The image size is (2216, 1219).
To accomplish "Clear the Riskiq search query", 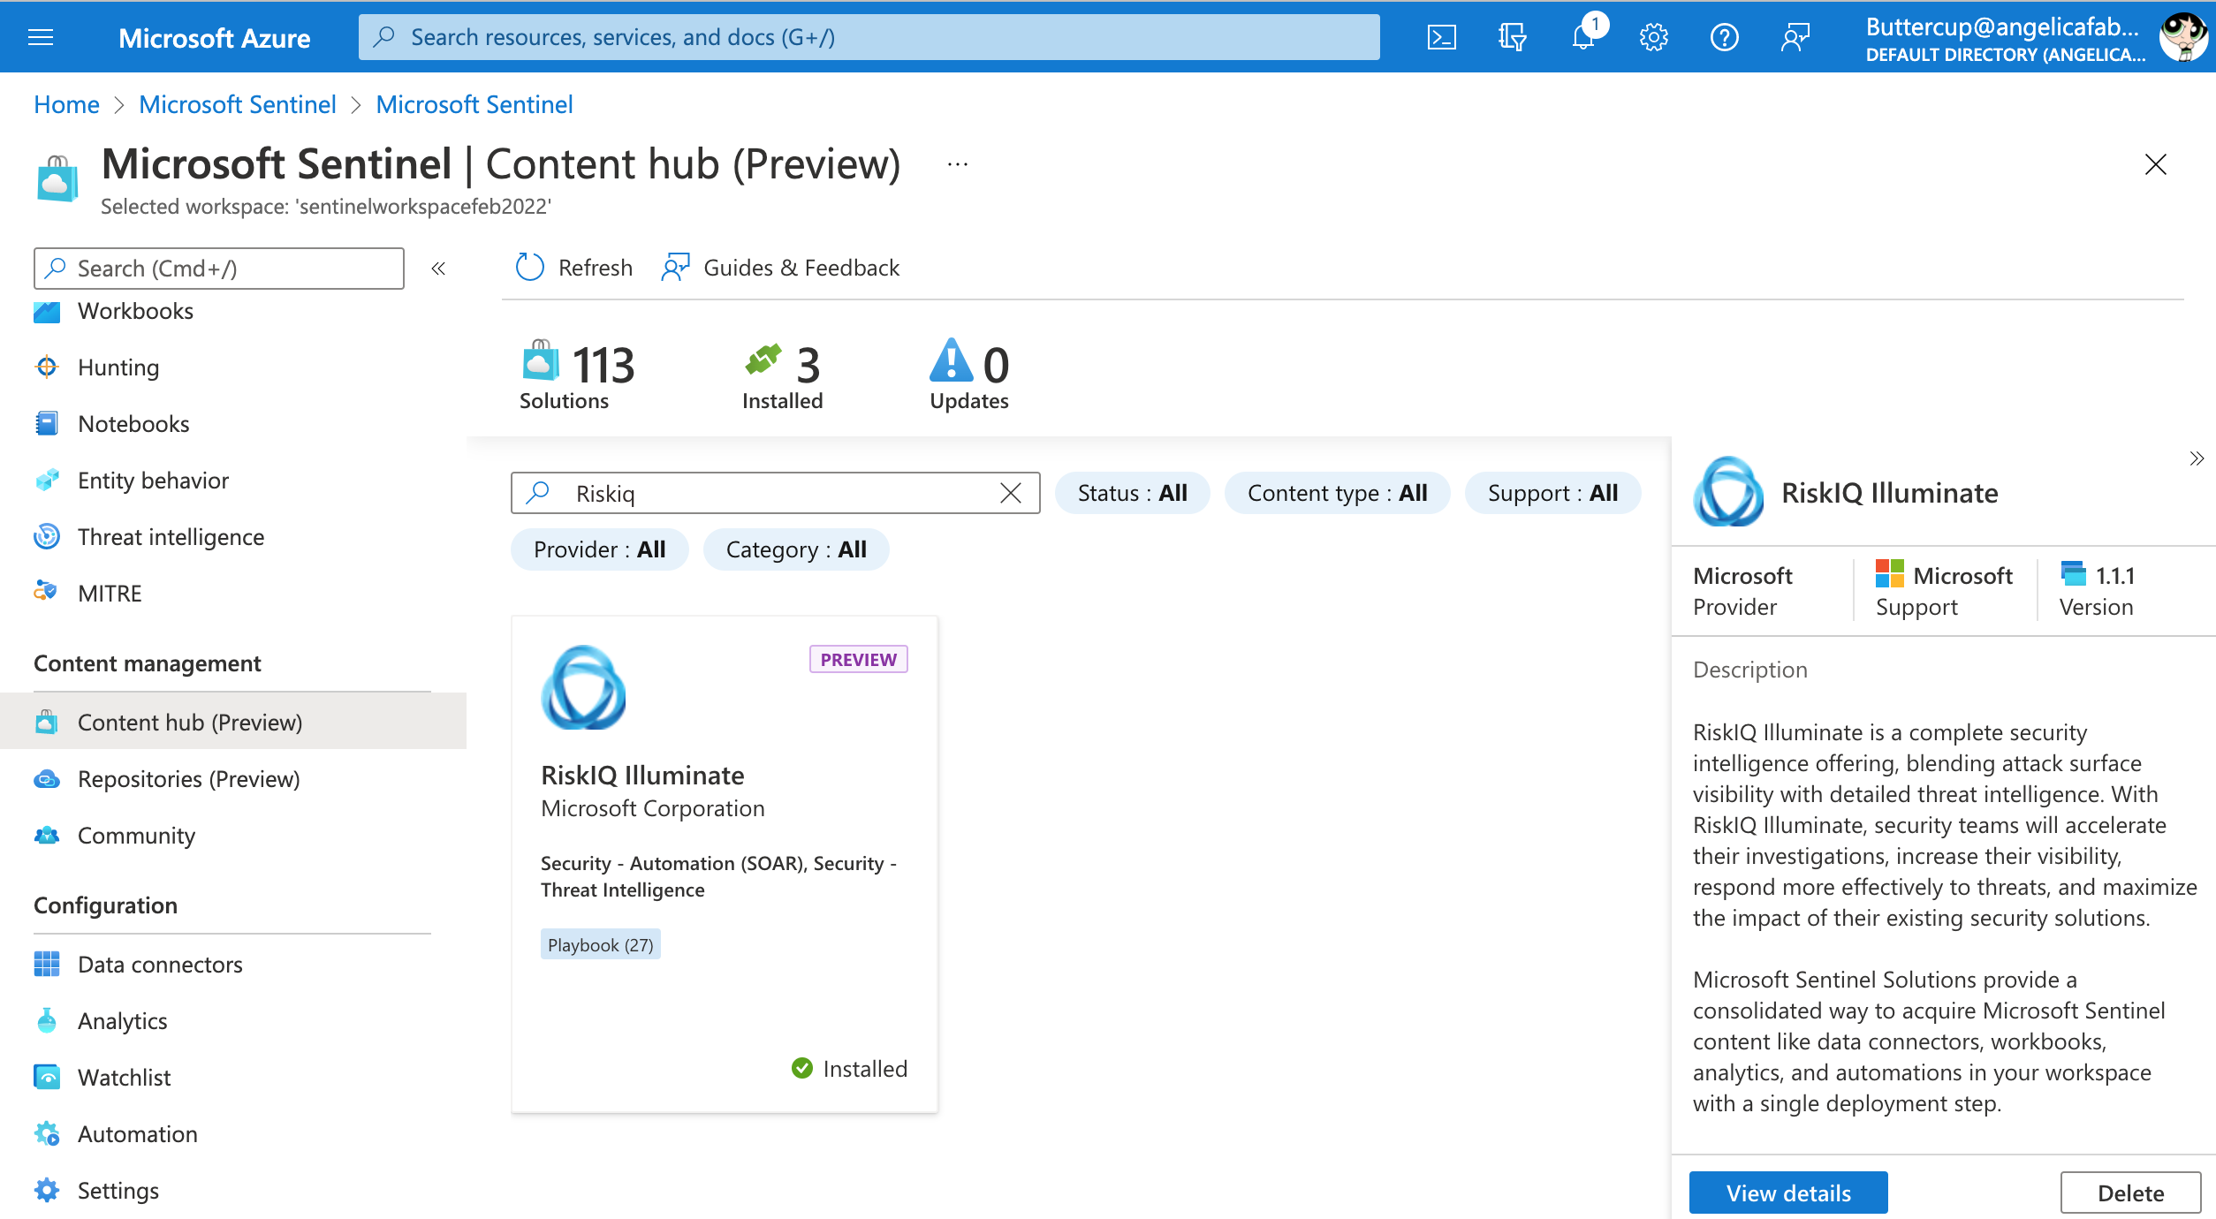I will [x=1010, y=493].
